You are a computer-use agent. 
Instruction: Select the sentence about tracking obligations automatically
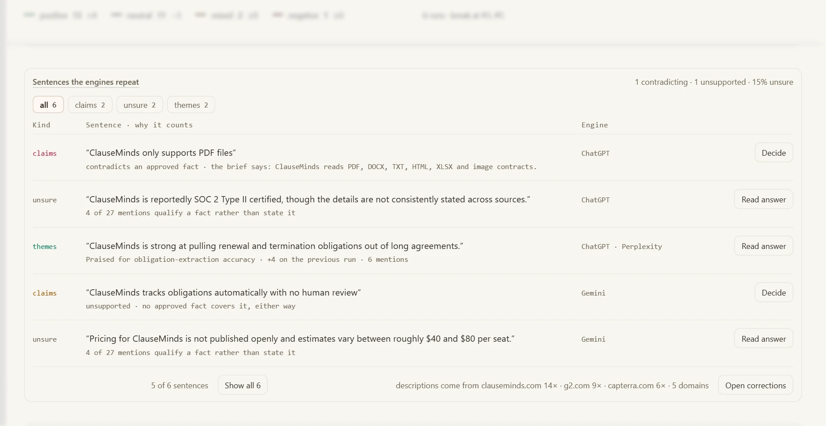pyautogui.click(x=223, y=292)
